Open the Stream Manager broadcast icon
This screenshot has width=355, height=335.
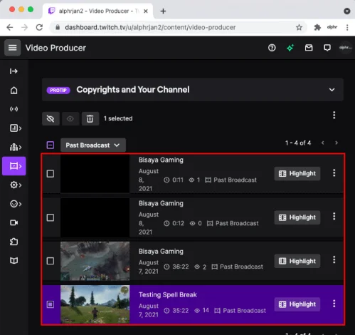click(14, 109)
